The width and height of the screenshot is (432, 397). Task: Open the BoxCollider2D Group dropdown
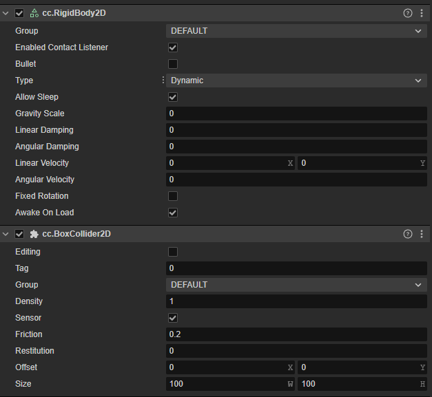296,285
